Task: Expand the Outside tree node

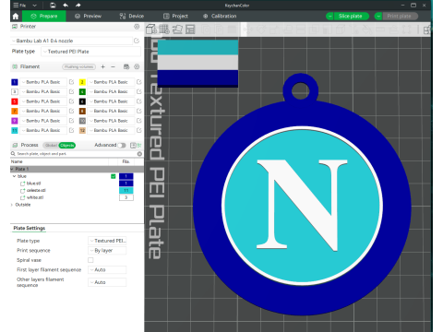Action: click(x=12, y=205)
